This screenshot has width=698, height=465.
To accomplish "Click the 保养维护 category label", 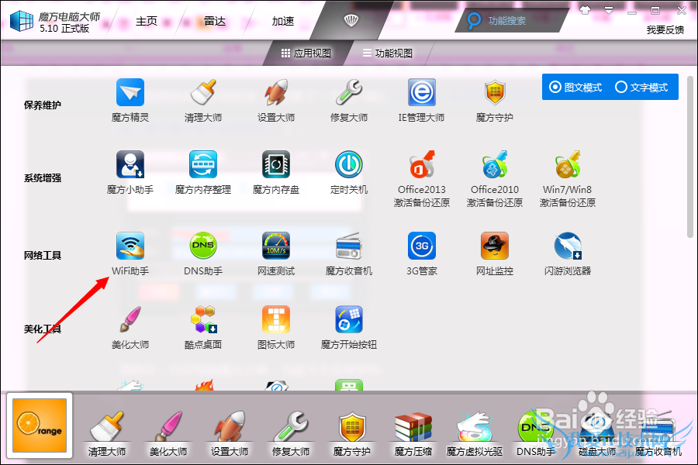I will (43, 105).
